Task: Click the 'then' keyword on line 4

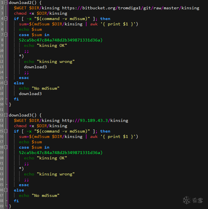Action: tap(105, 19)
